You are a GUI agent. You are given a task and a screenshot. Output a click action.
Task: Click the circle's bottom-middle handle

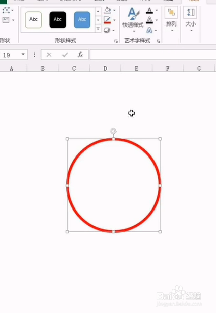pyautogui.click(x=114, y=232)
